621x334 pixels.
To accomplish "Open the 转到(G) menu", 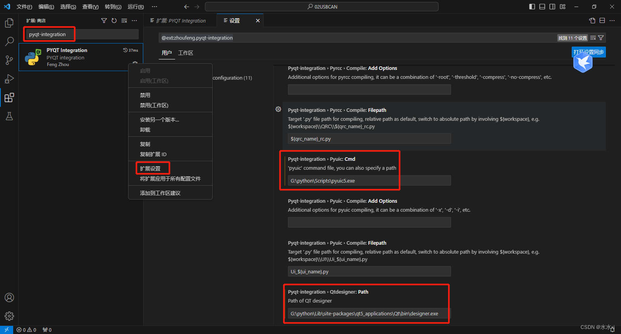I will [x=113, y=7].
